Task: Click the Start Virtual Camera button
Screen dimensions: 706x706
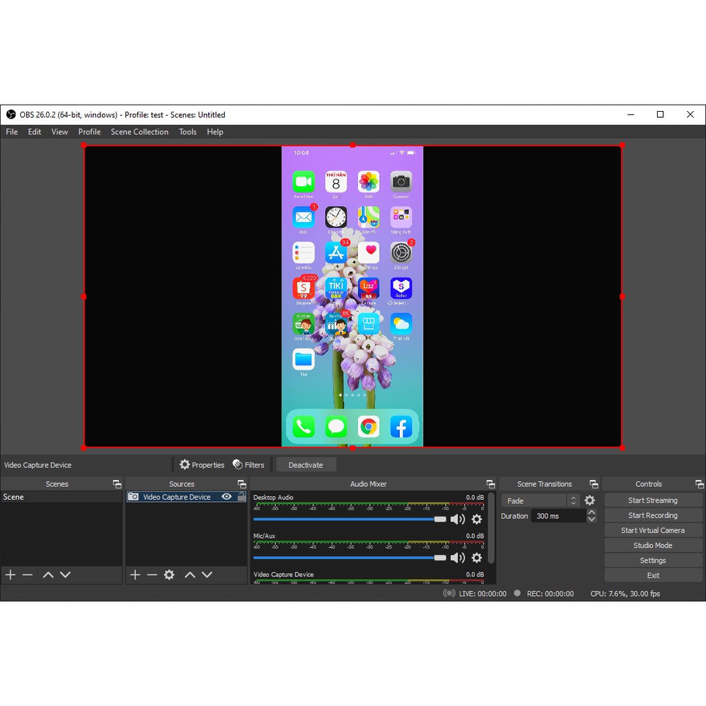Action: 652,530
